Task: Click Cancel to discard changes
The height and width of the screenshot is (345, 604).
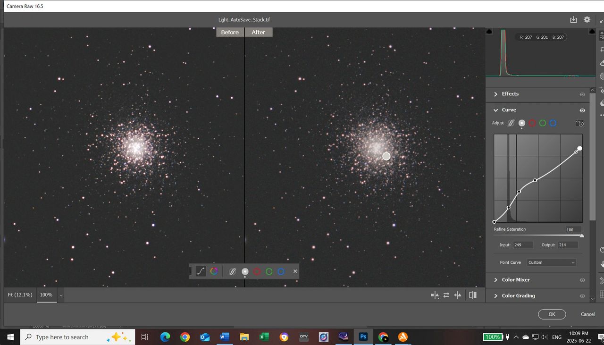Action: click(x=587, y=314)
